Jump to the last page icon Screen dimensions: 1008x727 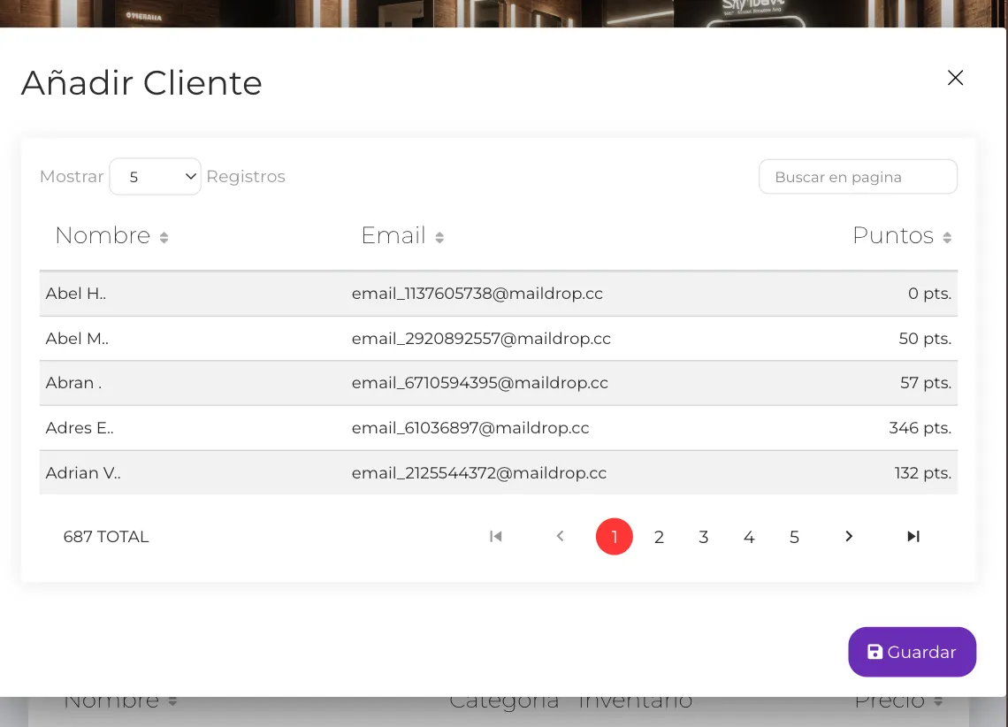(x=913, y=536)
